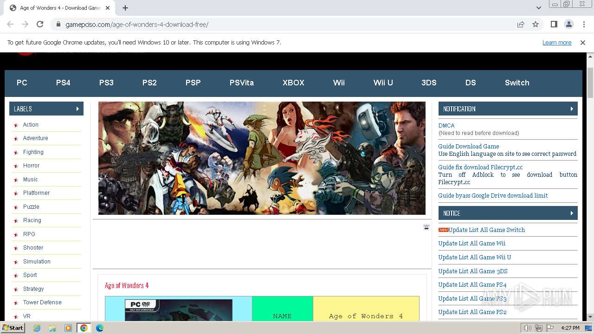Select the PS3 menu item

pos(106,83)
